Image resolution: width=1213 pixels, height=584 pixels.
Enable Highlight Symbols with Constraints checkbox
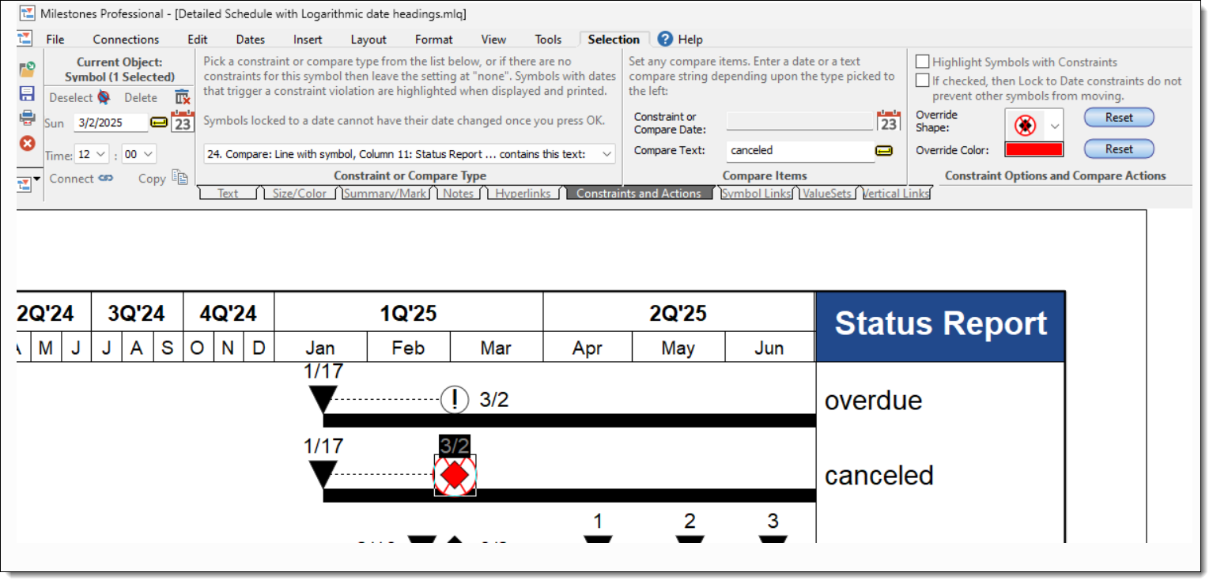(x=922, y=62)
